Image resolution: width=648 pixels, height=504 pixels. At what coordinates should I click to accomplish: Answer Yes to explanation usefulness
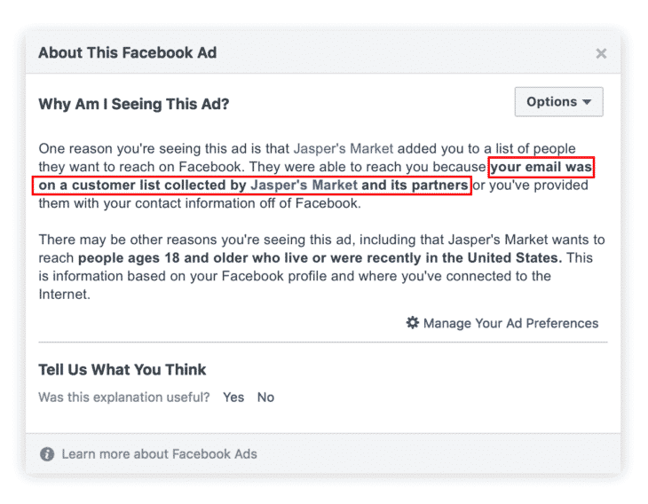(x=233, y=398)
